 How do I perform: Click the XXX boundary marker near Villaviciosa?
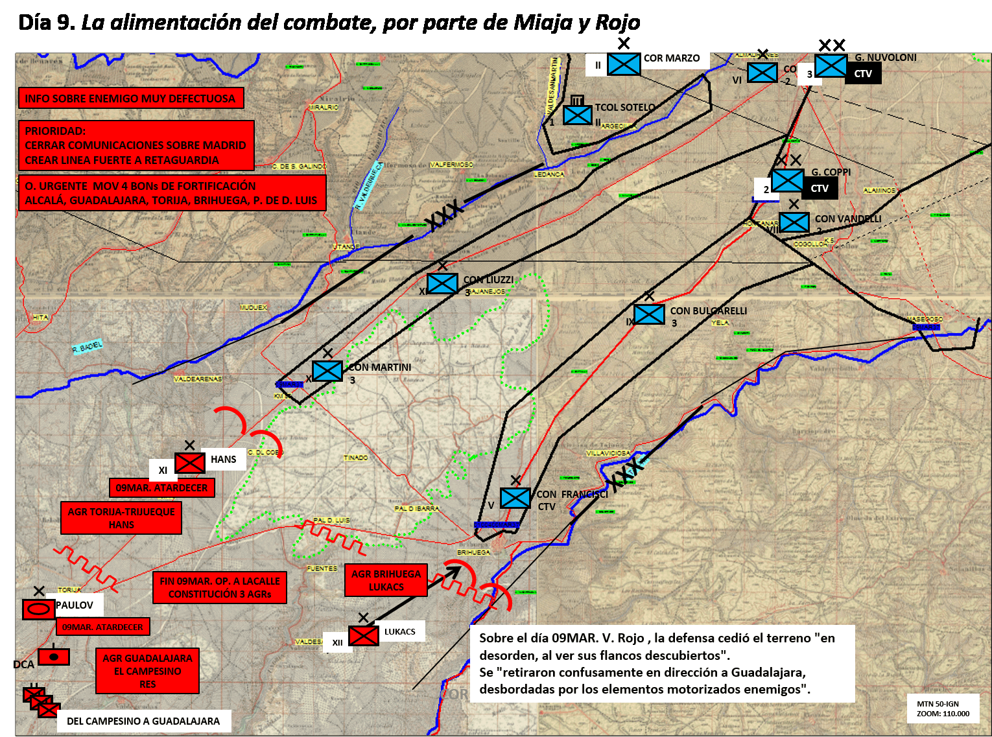pyautogui.click(x=626, y=474)
